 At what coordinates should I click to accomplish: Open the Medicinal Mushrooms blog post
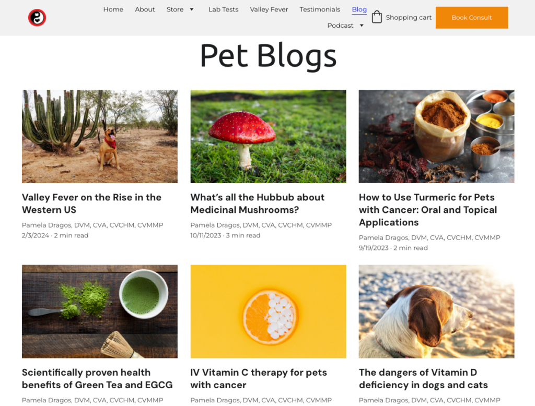[x=257, y=204]
